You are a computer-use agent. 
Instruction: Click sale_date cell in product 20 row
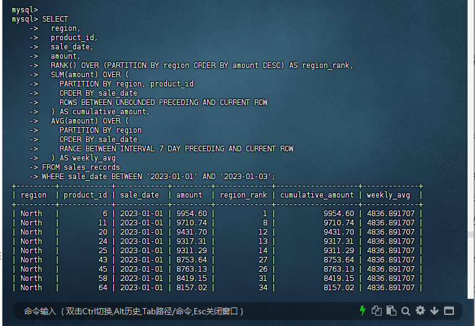coord(142,232)
